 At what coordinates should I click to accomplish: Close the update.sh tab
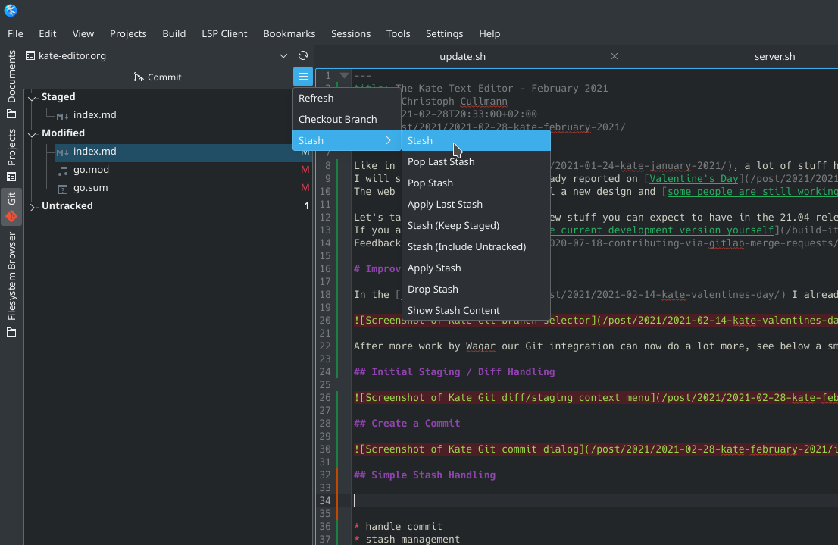pos(614,56)
